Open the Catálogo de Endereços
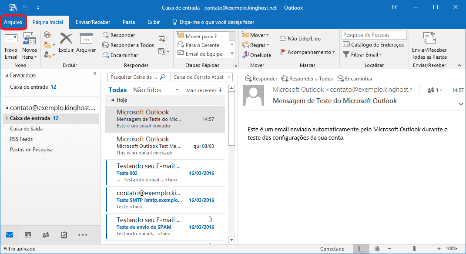466x254 pixels. click(x=373, y=45)
